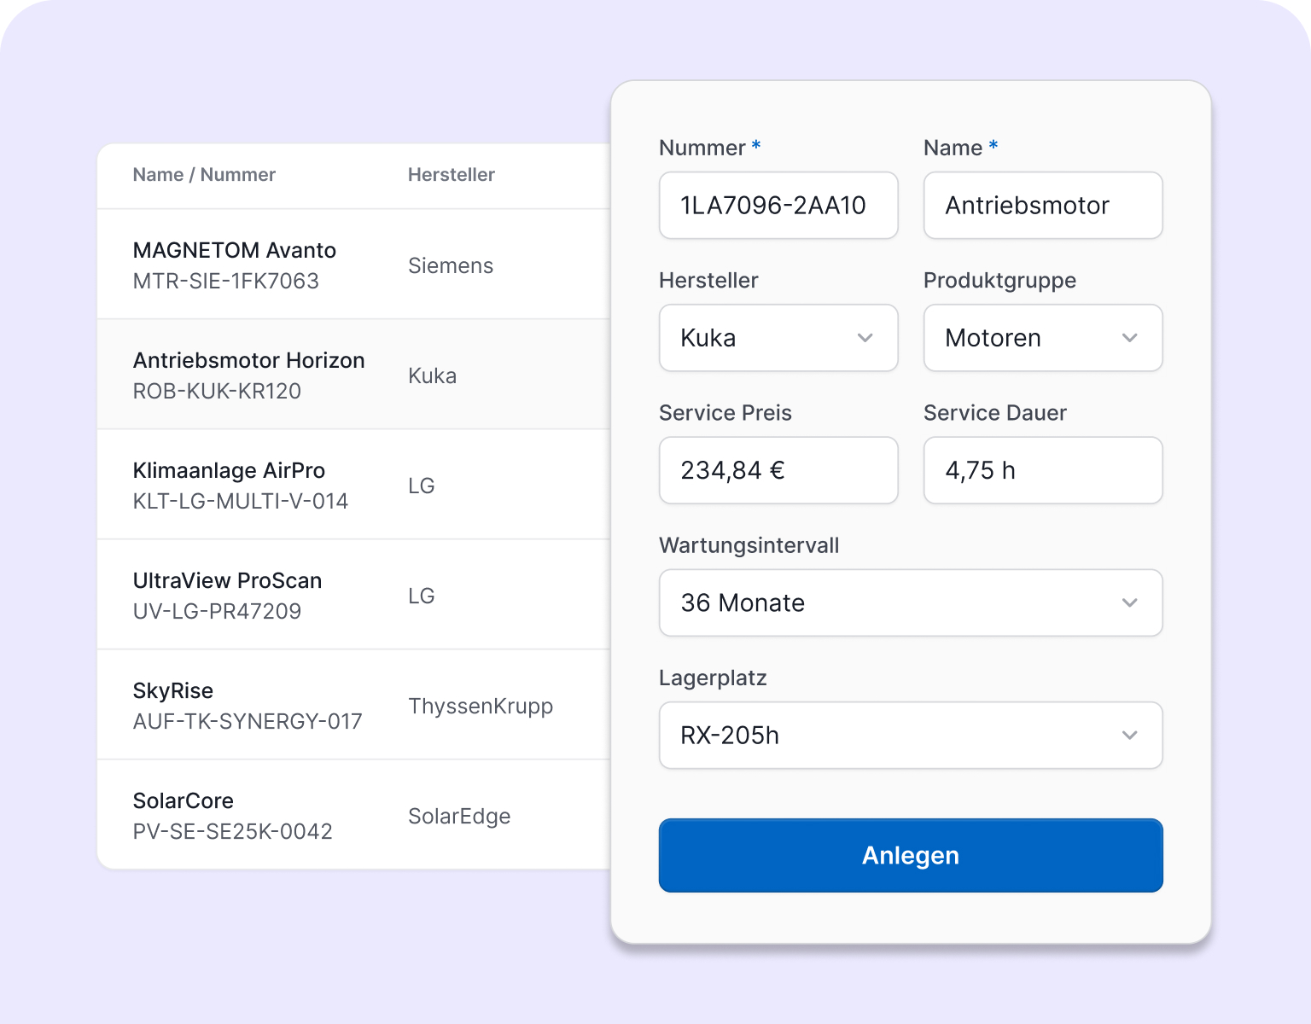Open the Hersteller dropdown showing Kuka

(778, 338)
